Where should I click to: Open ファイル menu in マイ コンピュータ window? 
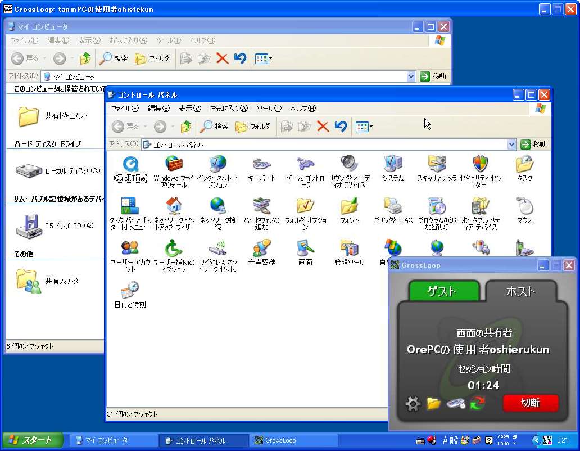24,40
